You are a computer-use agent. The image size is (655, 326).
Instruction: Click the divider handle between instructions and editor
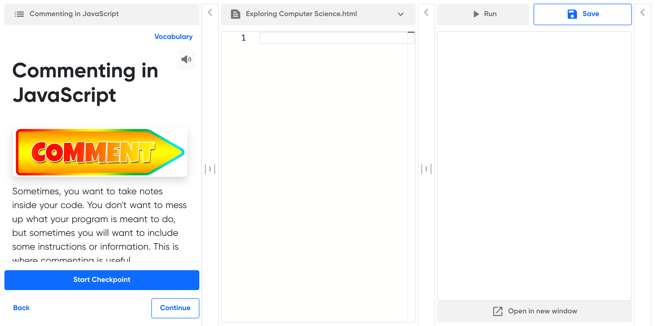tap(210, 169)
